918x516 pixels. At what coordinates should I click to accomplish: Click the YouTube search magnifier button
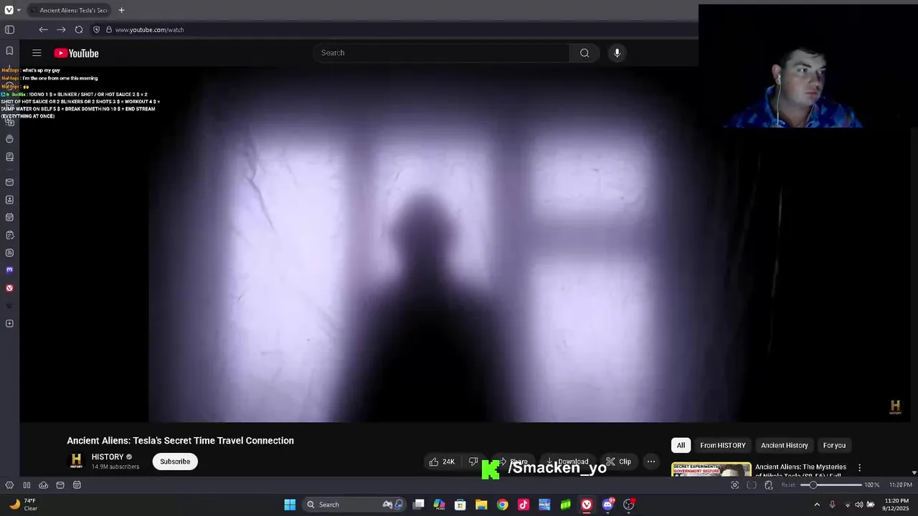(x=585, y=53)
